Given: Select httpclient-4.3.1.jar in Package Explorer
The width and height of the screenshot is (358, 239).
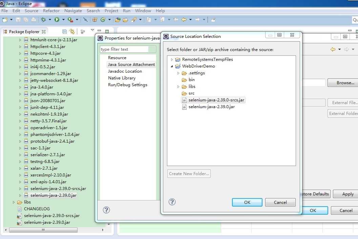Looking at the screenshot, I should tap(48, 47).
